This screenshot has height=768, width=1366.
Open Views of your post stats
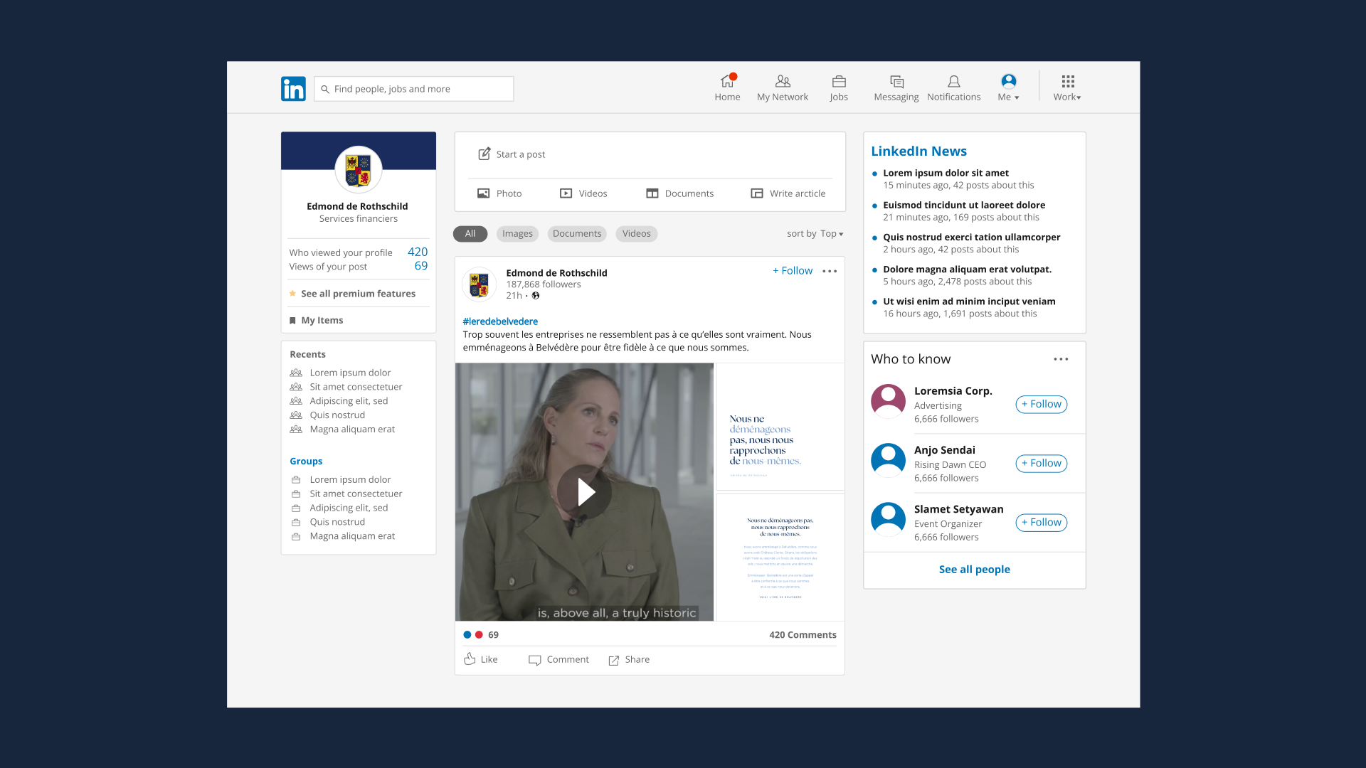click(359, 266)
